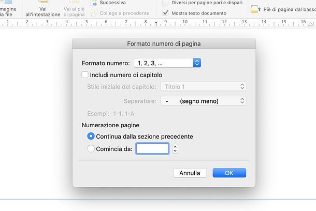The image size is (316, 211).
Task: Click the tab stop marker on the ruler
Action: click(156, 24)
